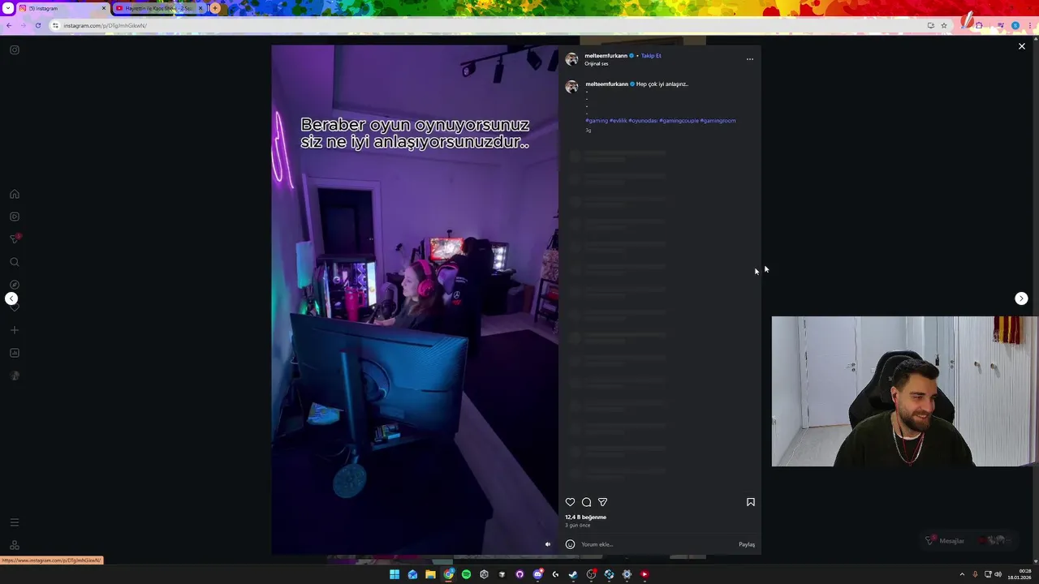Open More hamburger menu in sidebar
Screen dimensions: 1039x584
[x=15, y=522]
